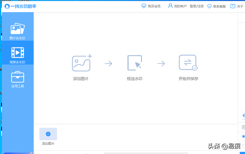The width and height of the screenshot is (245, 154).
Task: Click the trash delete icon at right
Action: point(243,127)
